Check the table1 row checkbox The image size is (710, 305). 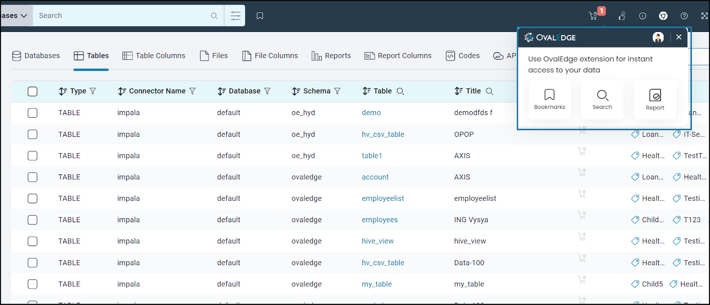tap(32, 156)
